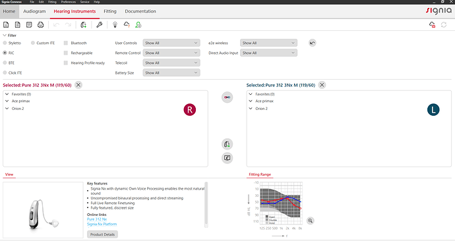Clear the left ear selected instrument
This screenshot has height=241, width=455.
[322, 85]
